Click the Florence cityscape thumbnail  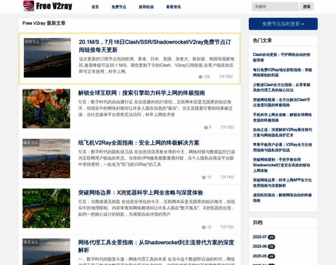click(x=46, y=159)
